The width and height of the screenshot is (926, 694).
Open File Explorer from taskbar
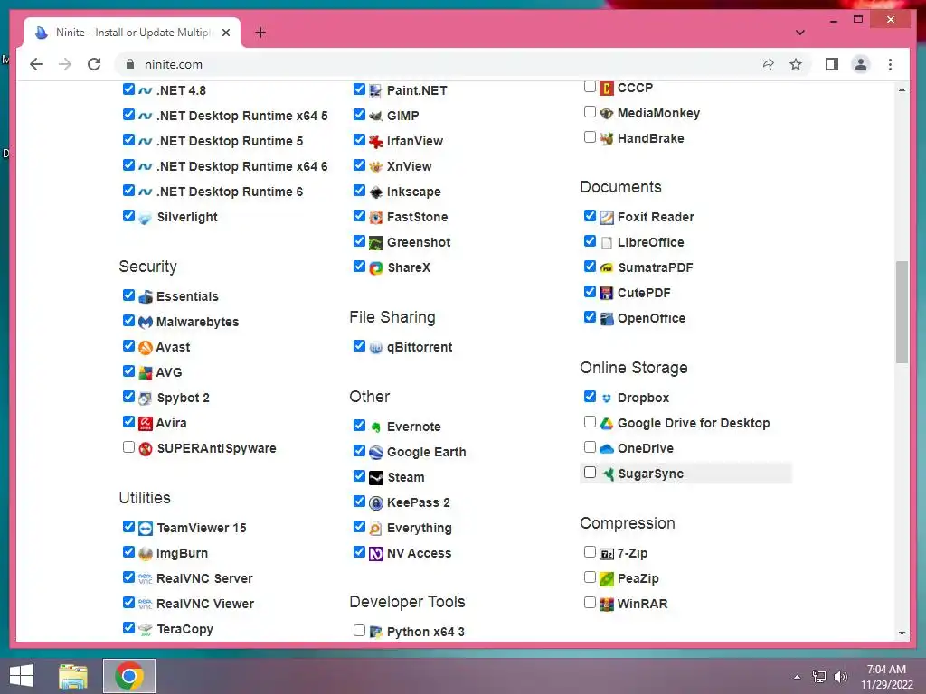73,676
